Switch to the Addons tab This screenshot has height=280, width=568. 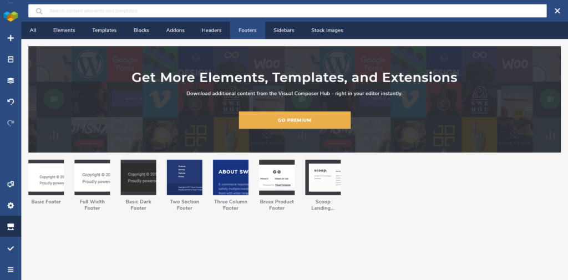[x=175, y=30]
